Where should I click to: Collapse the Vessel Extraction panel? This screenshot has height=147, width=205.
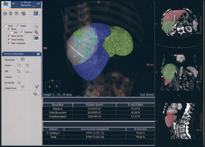tap(38, 54)
